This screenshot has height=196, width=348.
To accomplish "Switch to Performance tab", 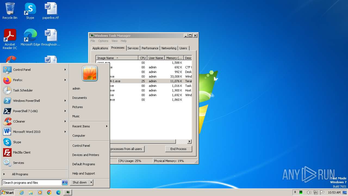I will 150,48.
